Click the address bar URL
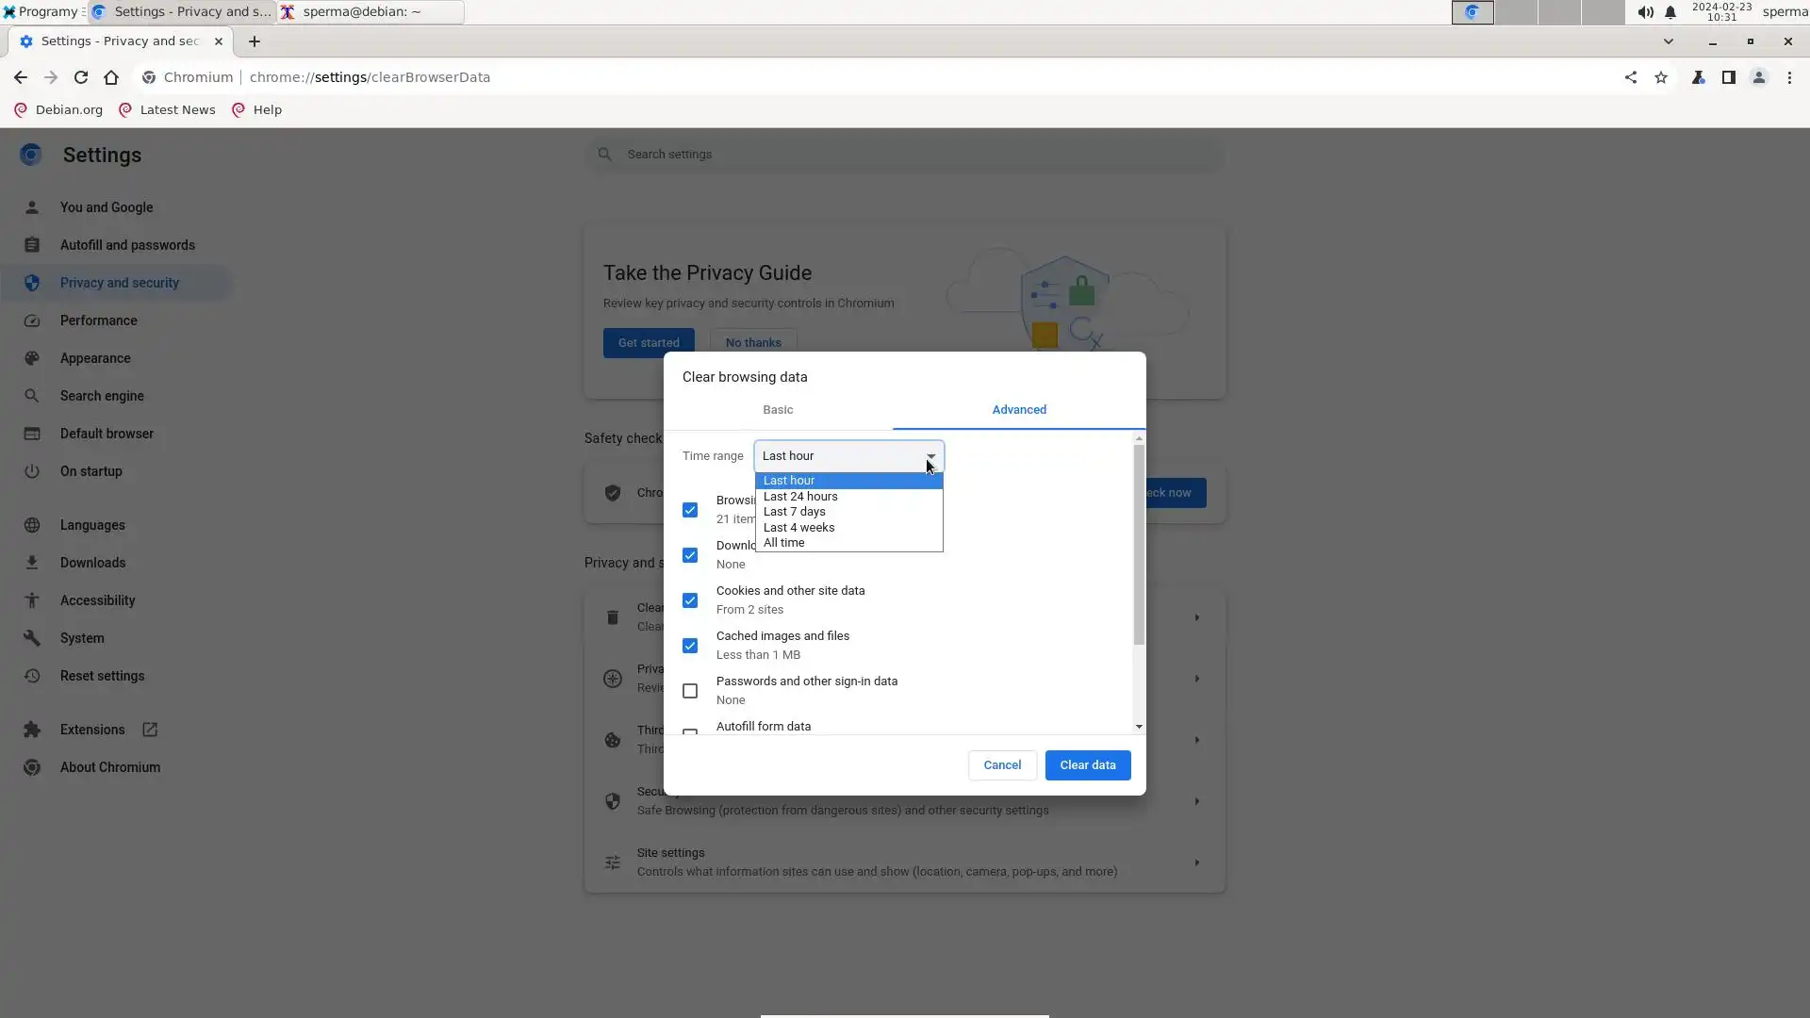The image size is (1810, 1018). click(370, 77)
